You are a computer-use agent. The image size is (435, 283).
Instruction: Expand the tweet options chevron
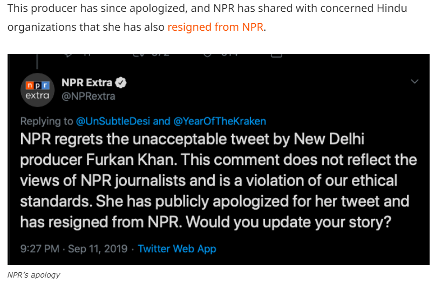point(414,81)
